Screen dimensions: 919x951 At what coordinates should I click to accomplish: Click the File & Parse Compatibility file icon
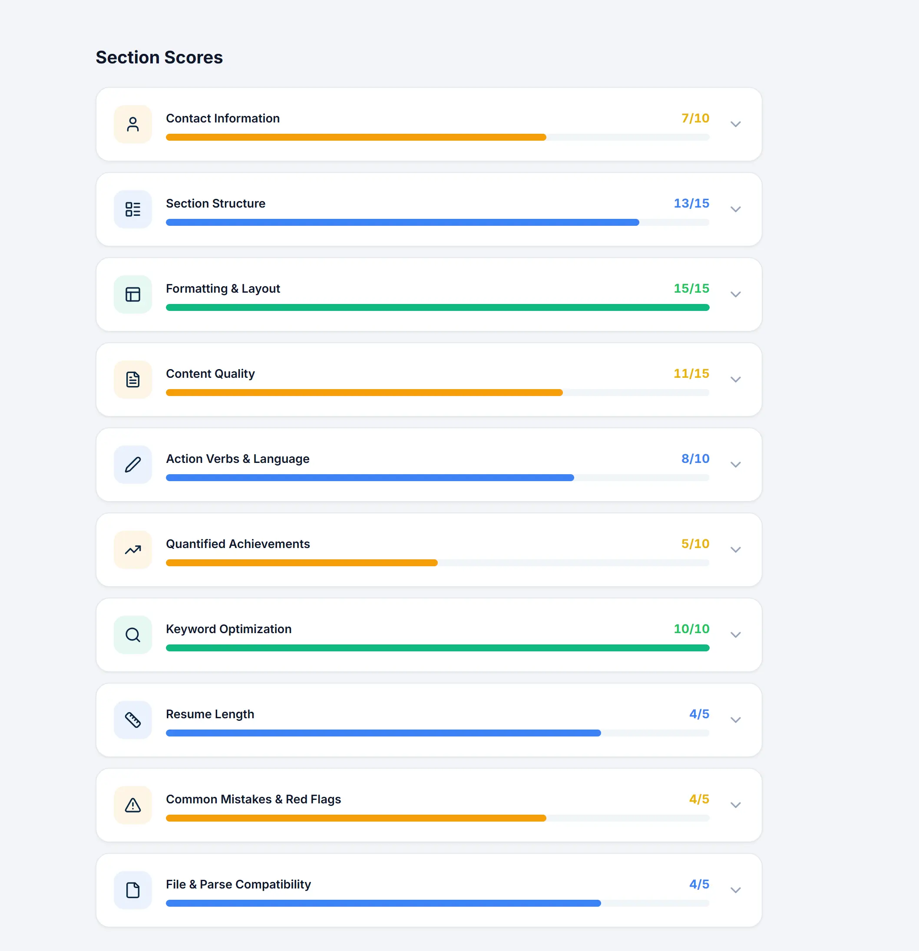coord(132,890)
